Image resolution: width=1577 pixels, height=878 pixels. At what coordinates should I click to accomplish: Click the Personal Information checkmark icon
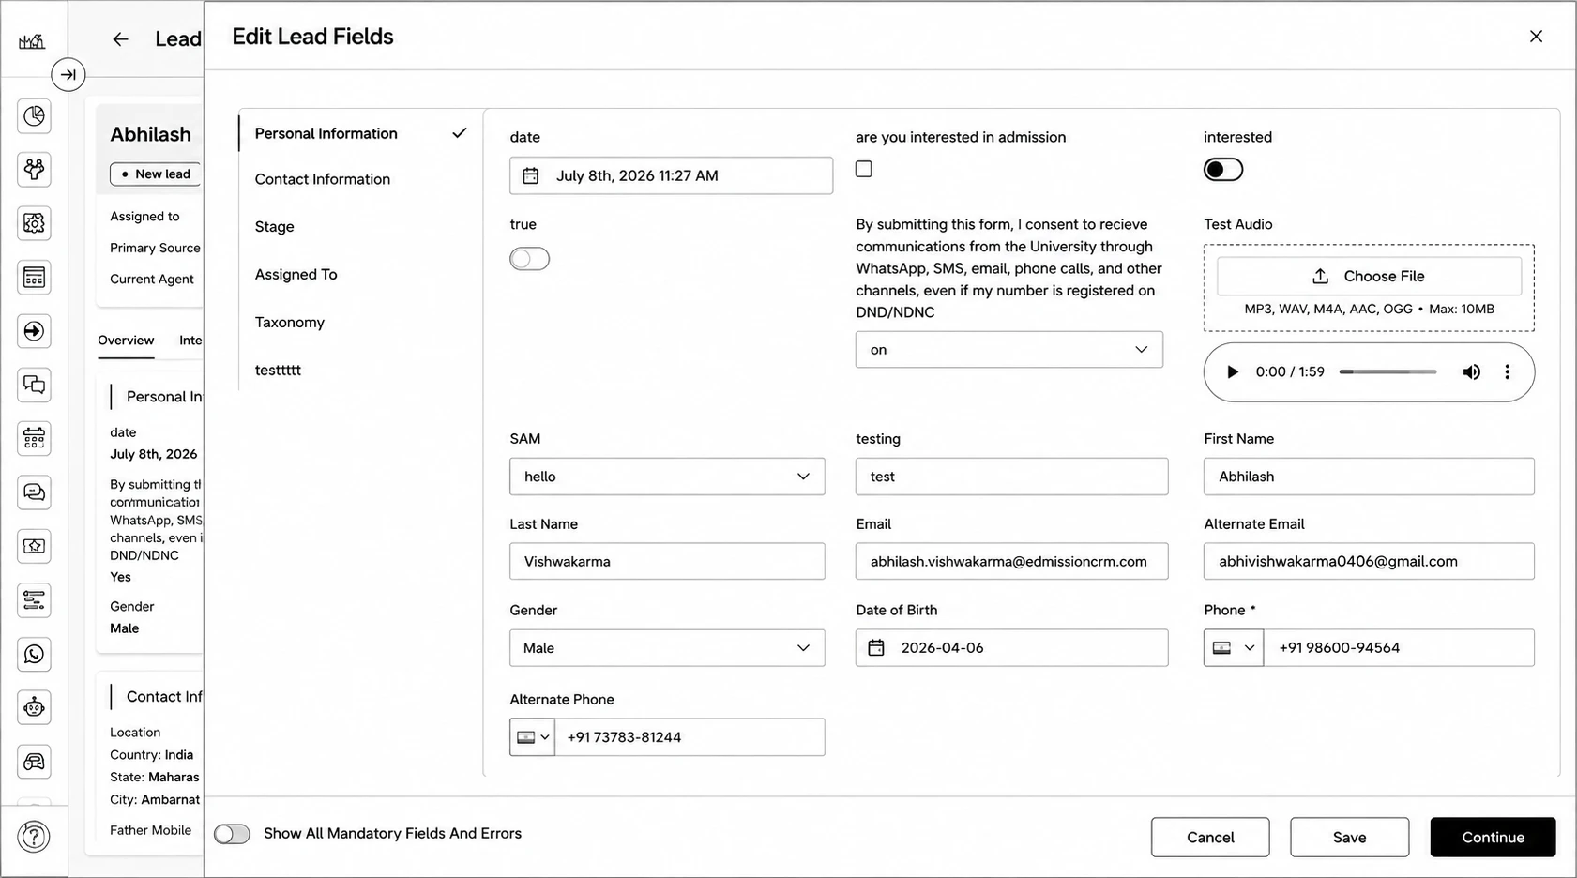coord(459,133)
